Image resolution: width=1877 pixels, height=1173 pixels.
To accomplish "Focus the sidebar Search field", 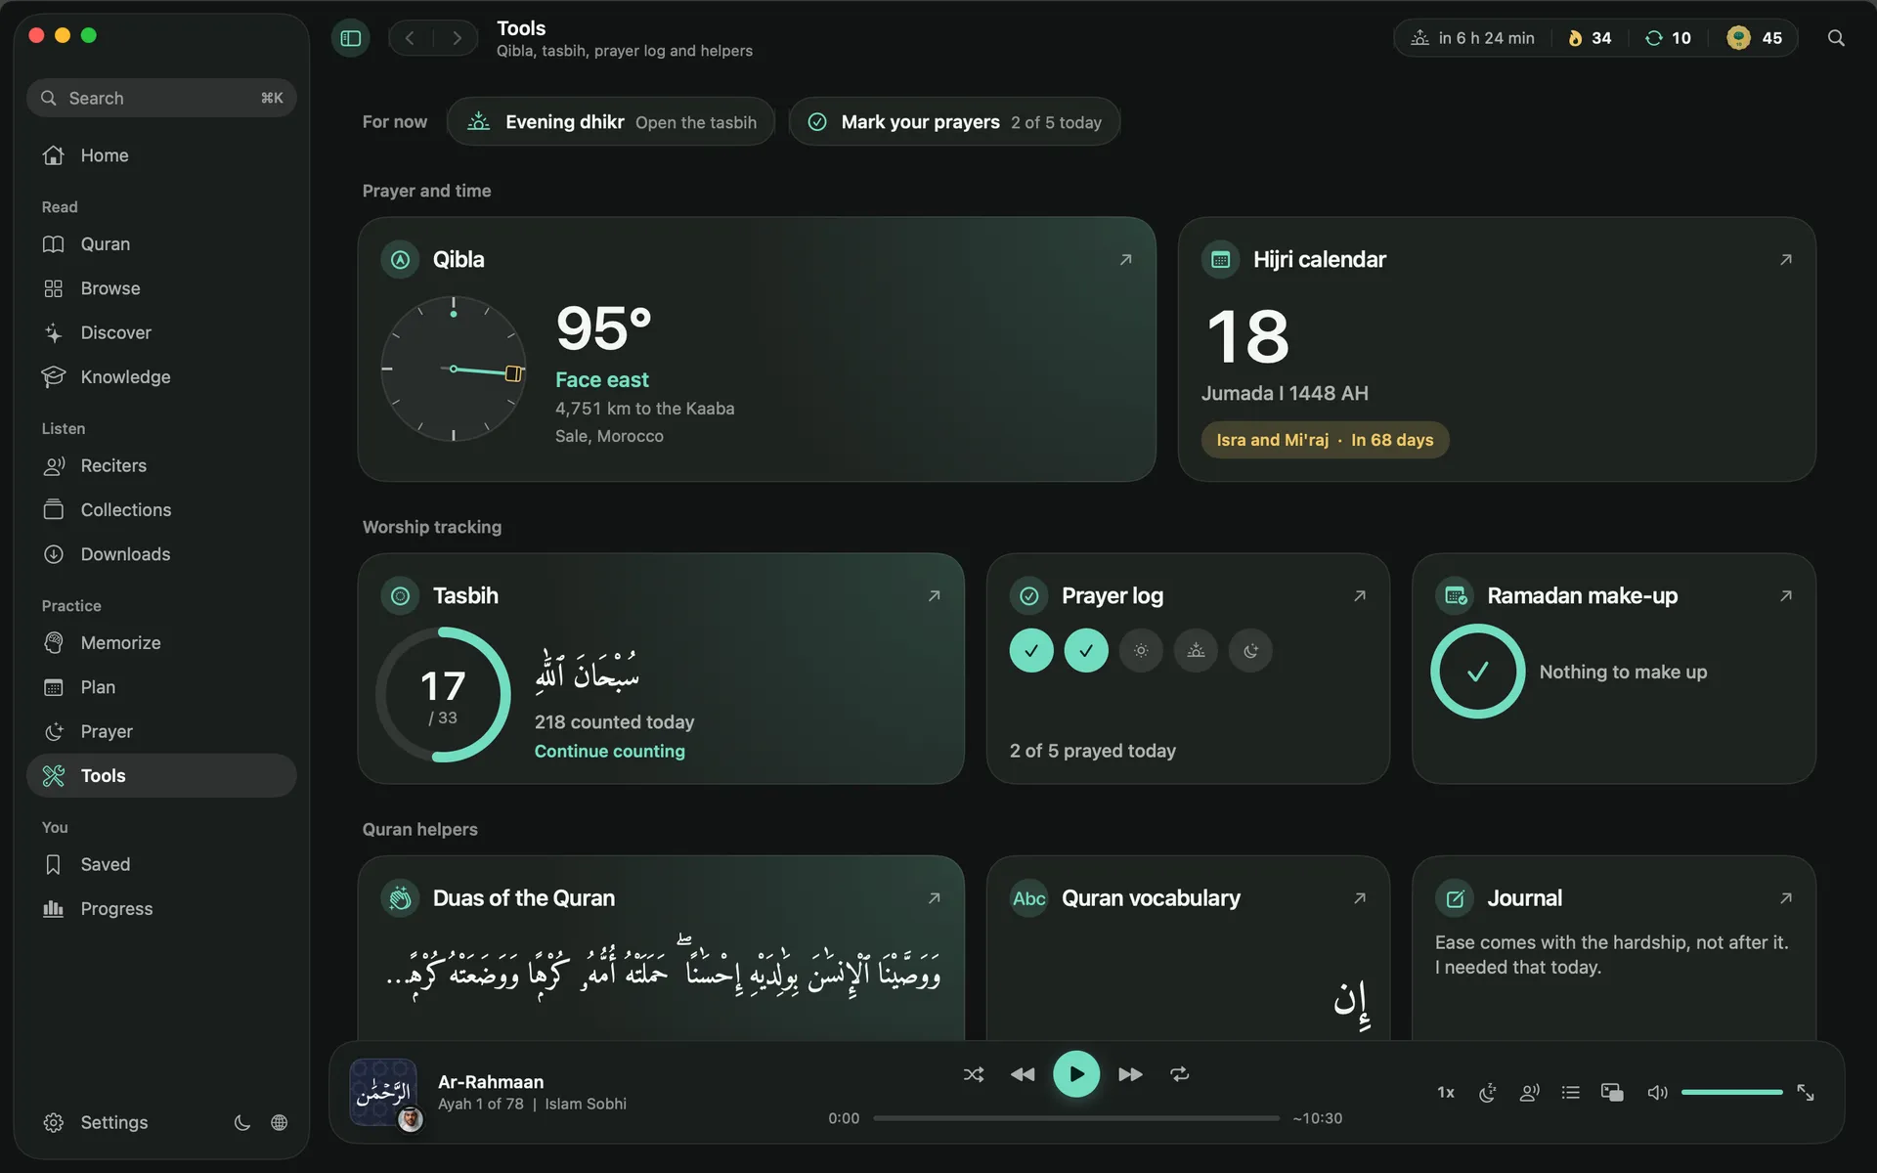I will tap(161, 98).
